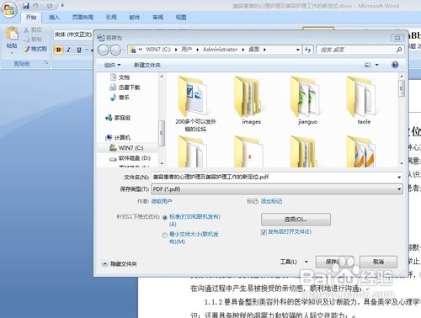Open the address bar path dropdown arrow
The height and width of the screenshot is (318, 421).
298,50
